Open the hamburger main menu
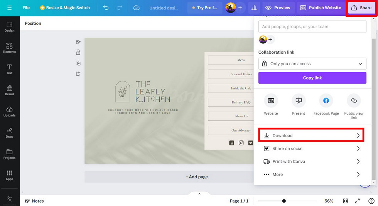The height and width of the screenshot is (206, 378). click(9, 8)
